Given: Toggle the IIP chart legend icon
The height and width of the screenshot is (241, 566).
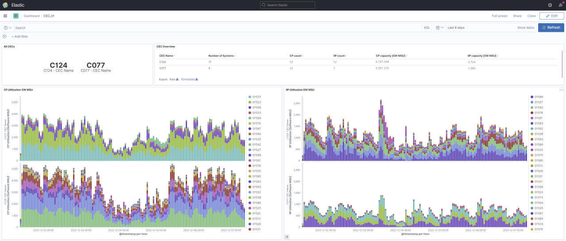Looking at the screenshot, I should coord(287,237).
